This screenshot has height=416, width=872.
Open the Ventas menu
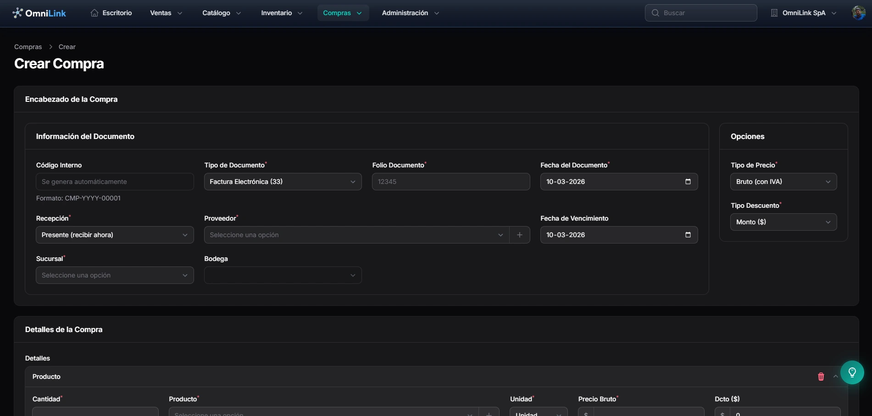166,13
